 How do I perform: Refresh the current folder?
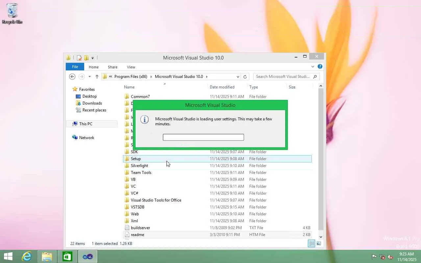(x=245, y=77)
